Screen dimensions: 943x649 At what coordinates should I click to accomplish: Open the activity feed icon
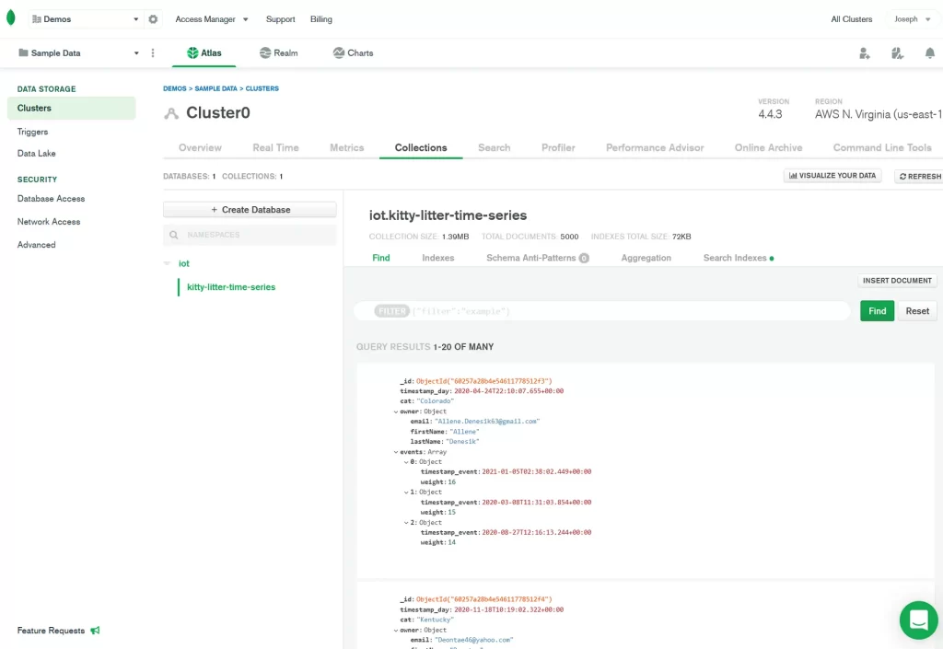click(898, 53)
